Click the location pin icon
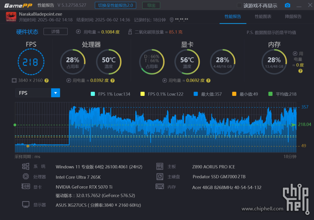314x220 pixels. pos(171,20)
